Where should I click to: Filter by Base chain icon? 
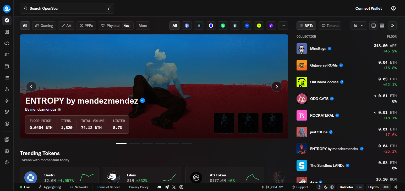tap(211, 26)
